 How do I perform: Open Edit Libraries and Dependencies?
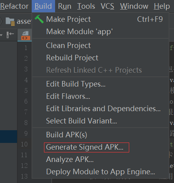pos(100,108)
